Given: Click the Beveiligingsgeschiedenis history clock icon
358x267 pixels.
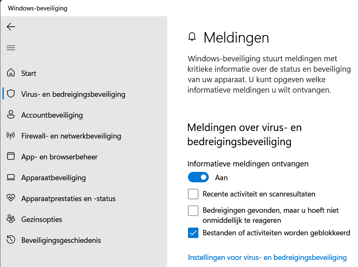Looking at the screenshot, I should click(11, 240).
